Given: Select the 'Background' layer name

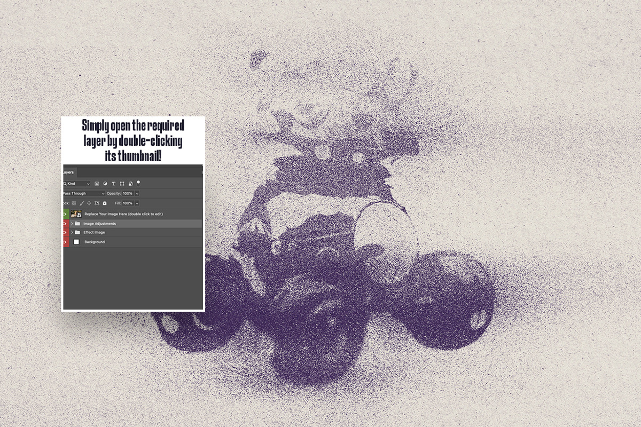Looking at the screenshot, I should point(95,242).
